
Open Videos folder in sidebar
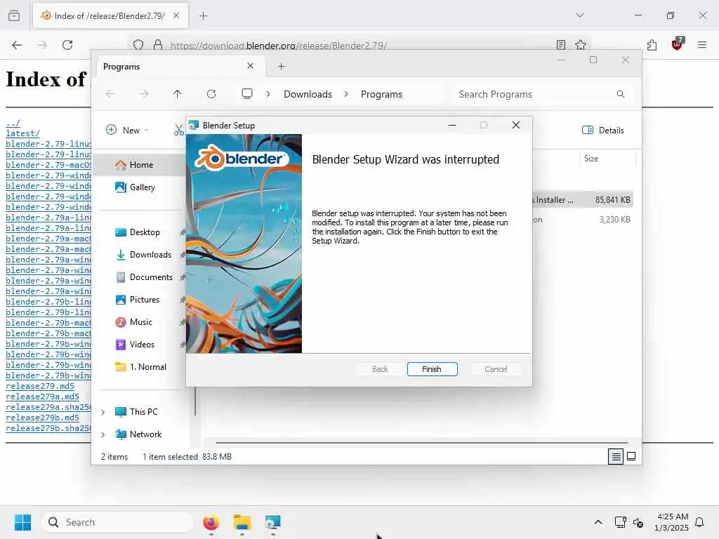142,344
